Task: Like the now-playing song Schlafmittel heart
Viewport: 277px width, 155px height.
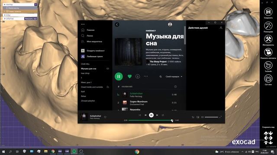Action: point(105,117)
